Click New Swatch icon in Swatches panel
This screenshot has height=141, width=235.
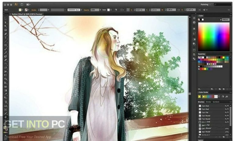point(224,89)
